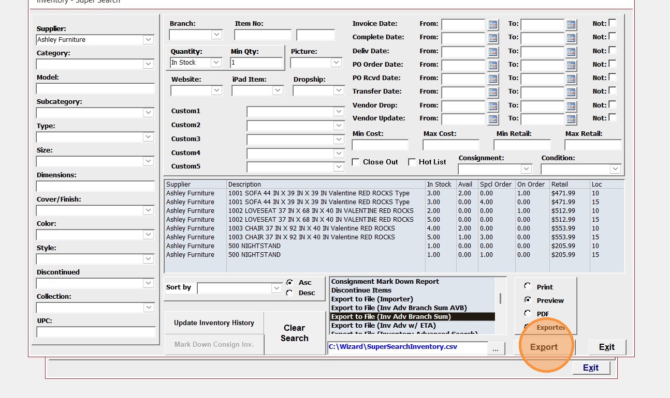This screenshot has height=398, width=670.
Task: Open Deliv Date From calendar picker
Action: [x=492, y=52]
